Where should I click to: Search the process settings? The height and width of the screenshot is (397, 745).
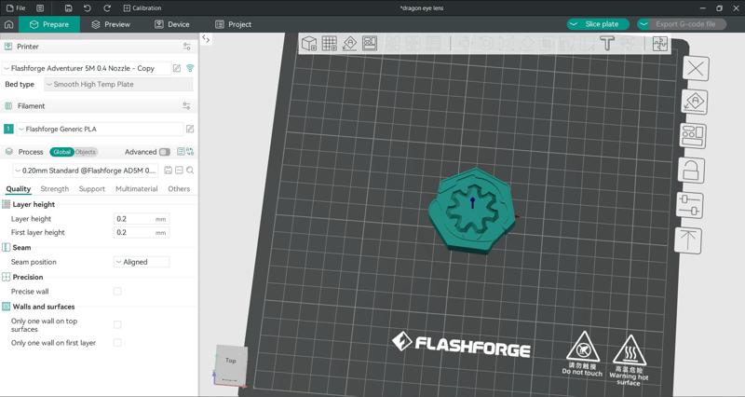point(190,171)
